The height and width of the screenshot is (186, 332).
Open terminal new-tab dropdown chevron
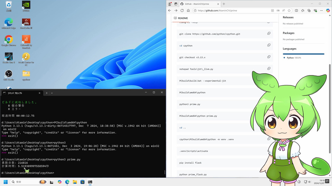coord(52,93)
